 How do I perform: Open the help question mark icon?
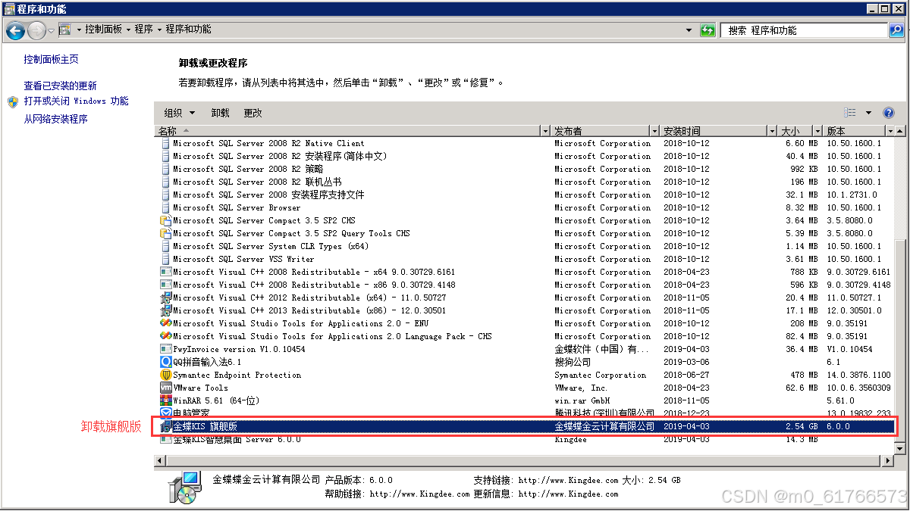pos(889,113)
